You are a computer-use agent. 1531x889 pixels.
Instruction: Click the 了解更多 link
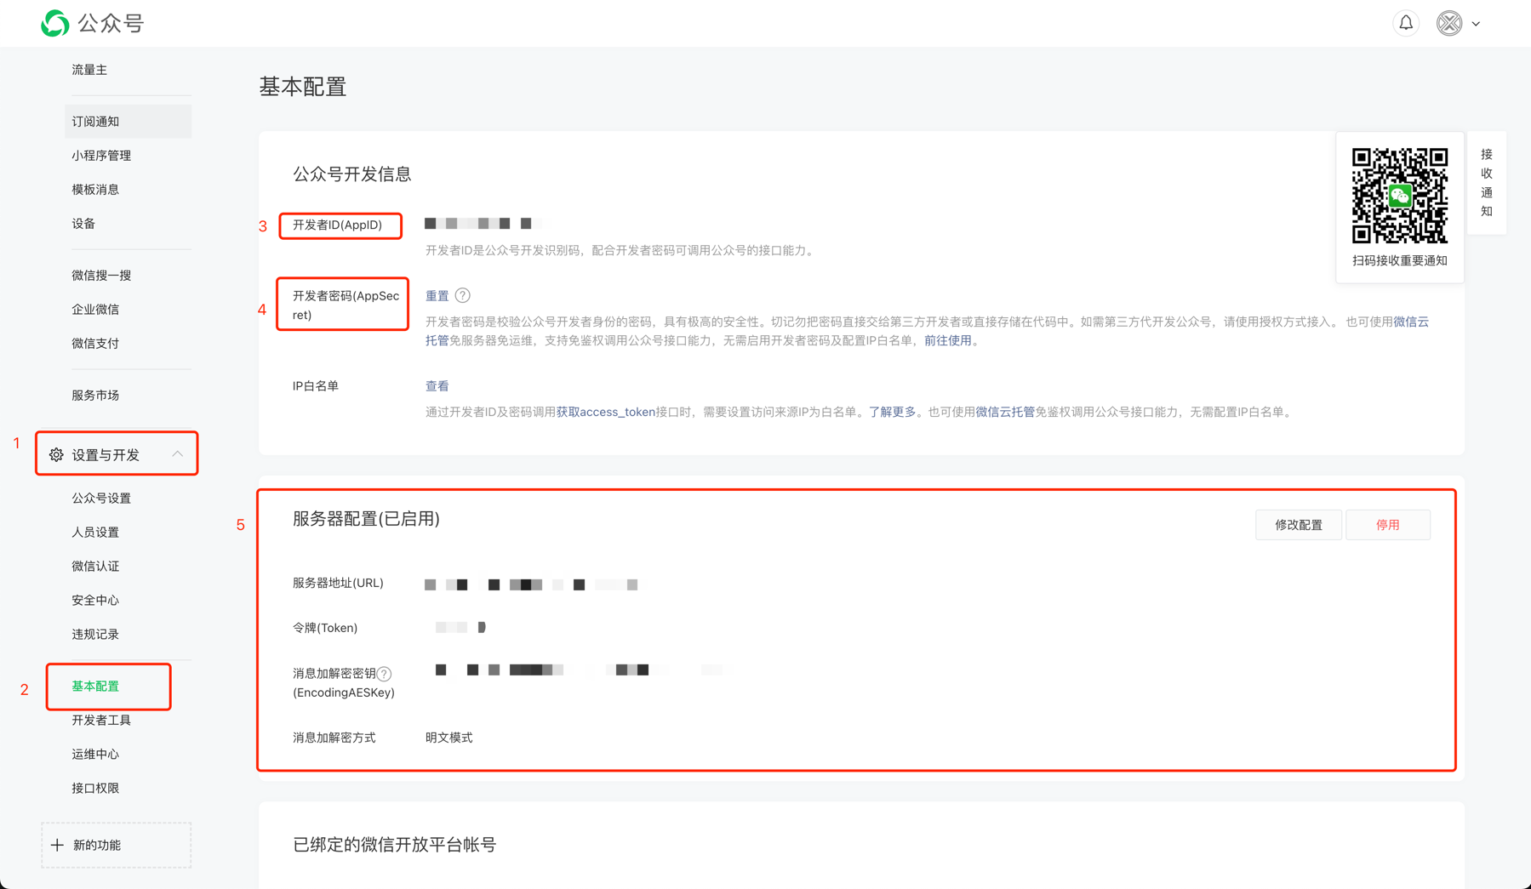pos(892,412)
